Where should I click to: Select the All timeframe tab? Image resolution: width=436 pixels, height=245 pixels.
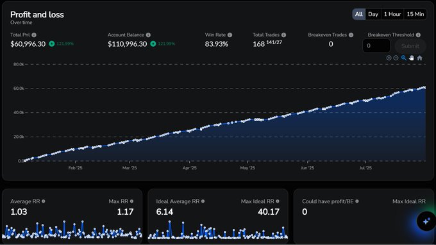358,14
